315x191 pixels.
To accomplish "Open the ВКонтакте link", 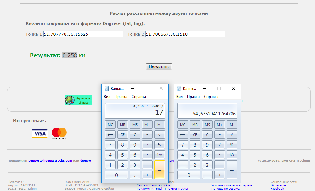I will point(278,185).
